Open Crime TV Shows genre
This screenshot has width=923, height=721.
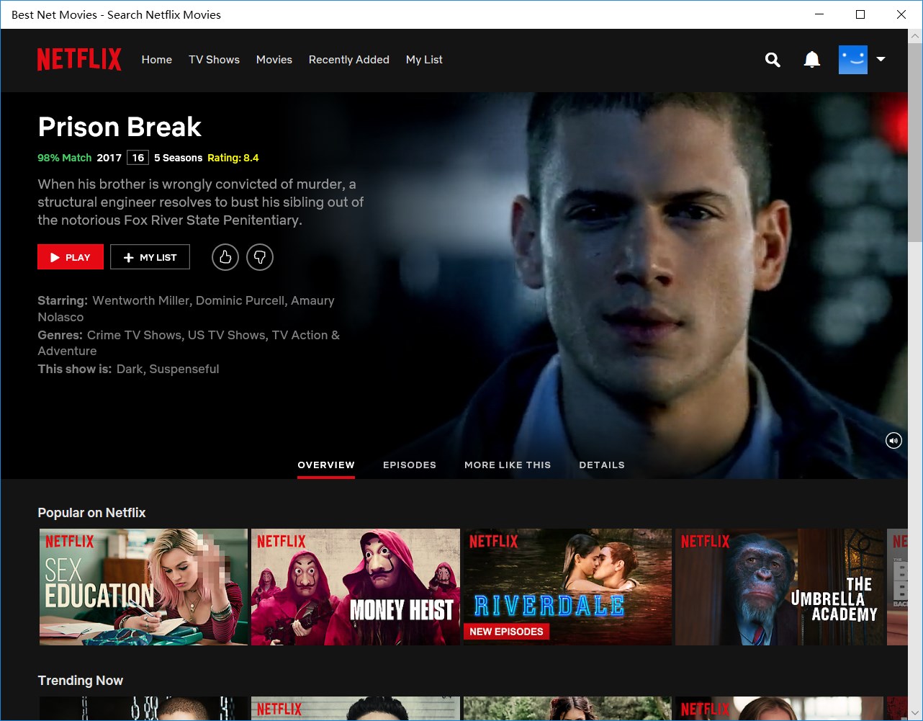(135, 335)
